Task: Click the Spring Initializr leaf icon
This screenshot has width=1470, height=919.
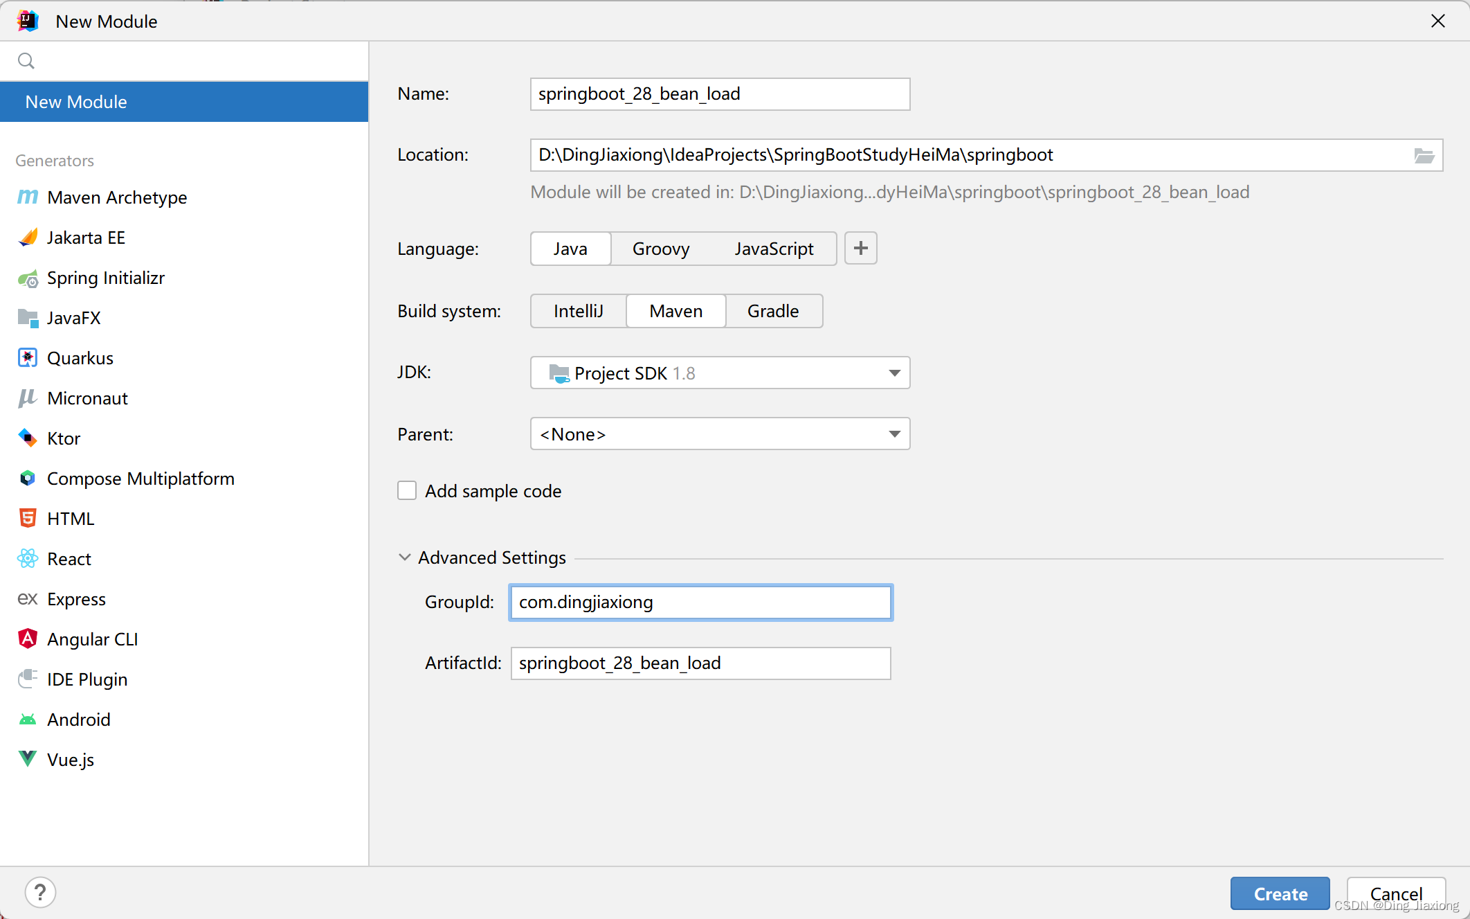Action: [28, 278]
